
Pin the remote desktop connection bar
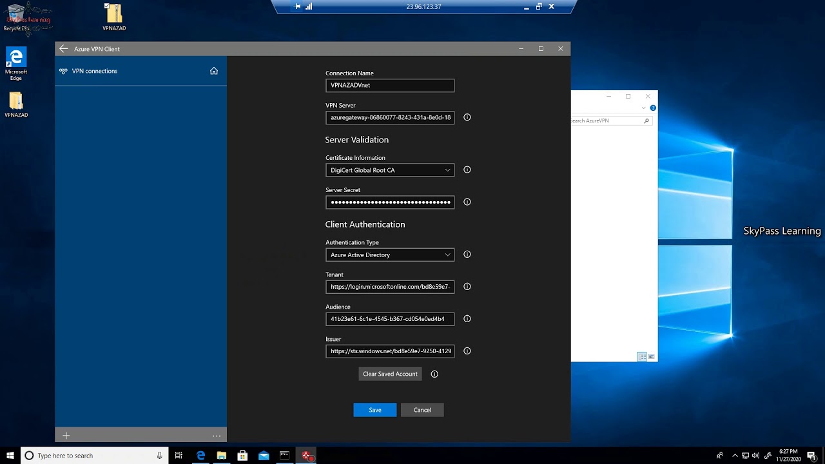(297, 6)
